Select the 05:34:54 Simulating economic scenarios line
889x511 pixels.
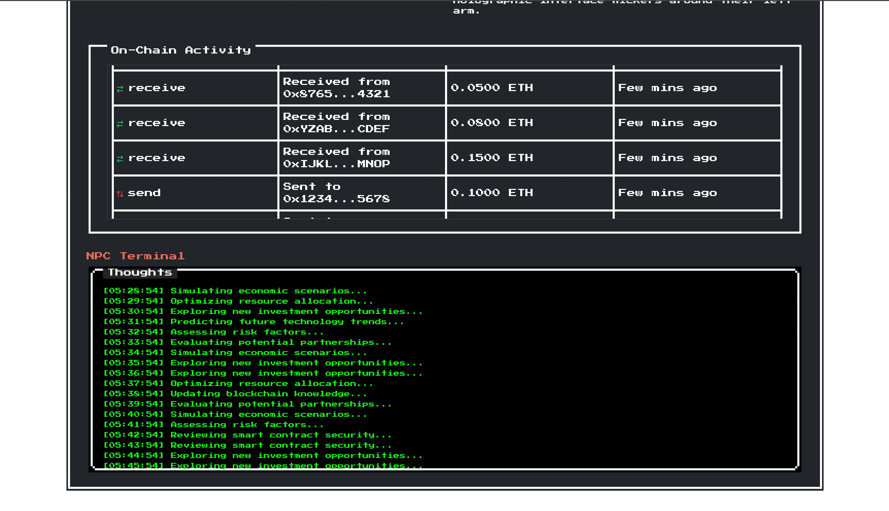(235, 353)
